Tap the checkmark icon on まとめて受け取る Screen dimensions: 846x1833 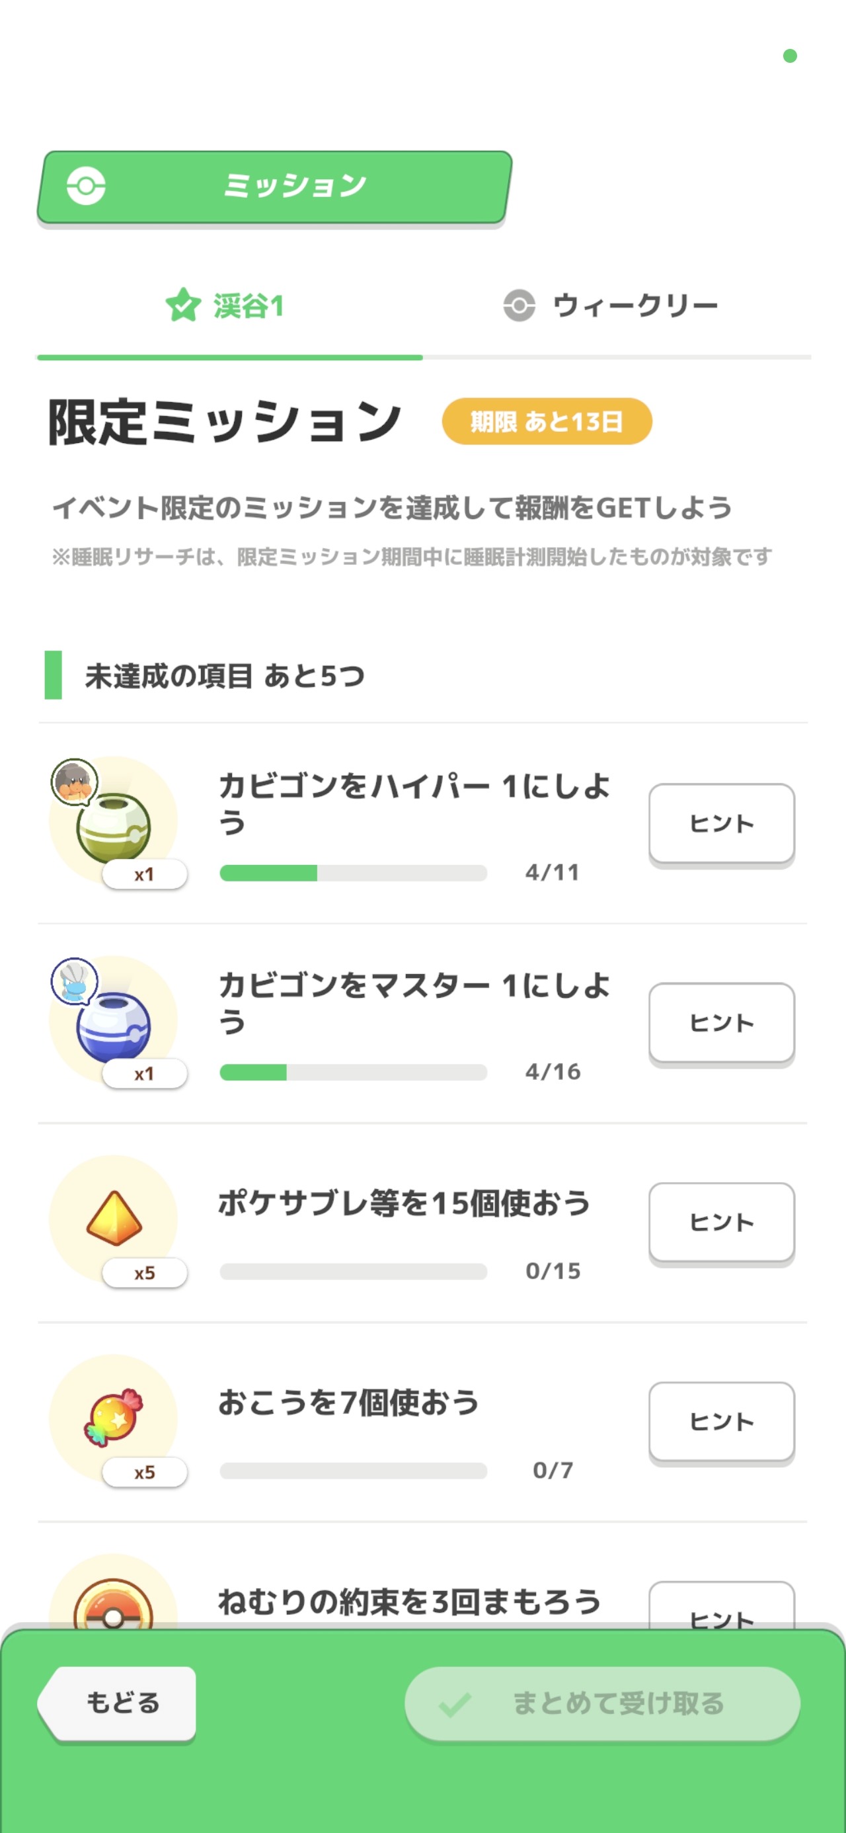click(455, 1704)
